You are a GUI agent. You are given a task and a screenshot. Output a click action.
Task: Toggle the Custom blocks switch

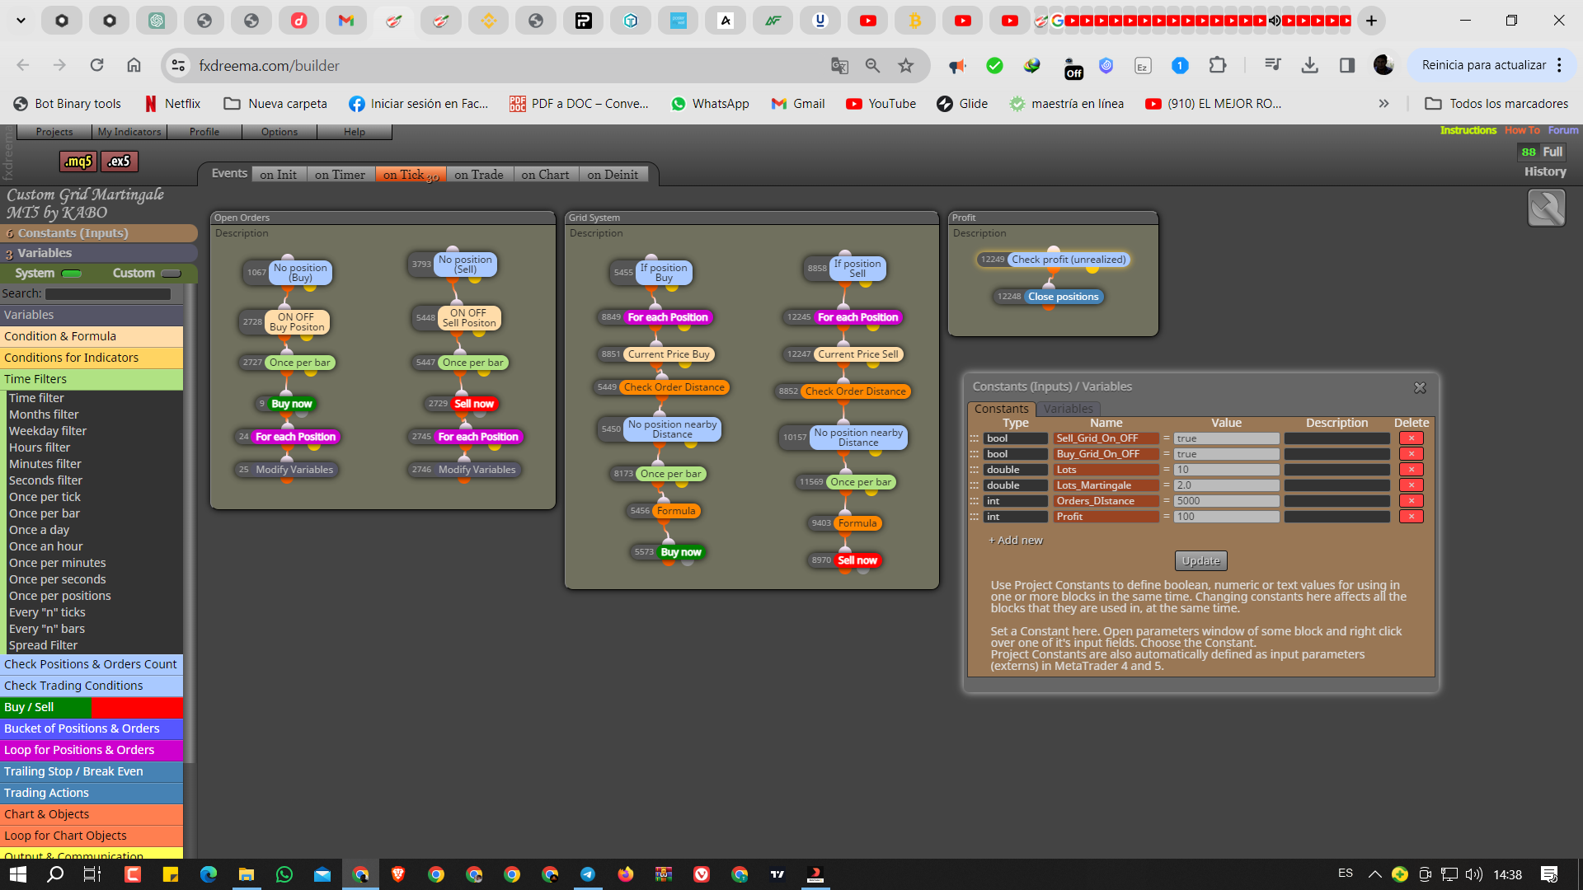pos(171,274)
